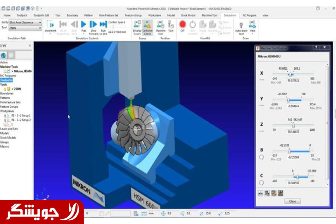336x224 pixels.
Task: Click the Increment icon in Simulation Controls
Action: (51, 24)
